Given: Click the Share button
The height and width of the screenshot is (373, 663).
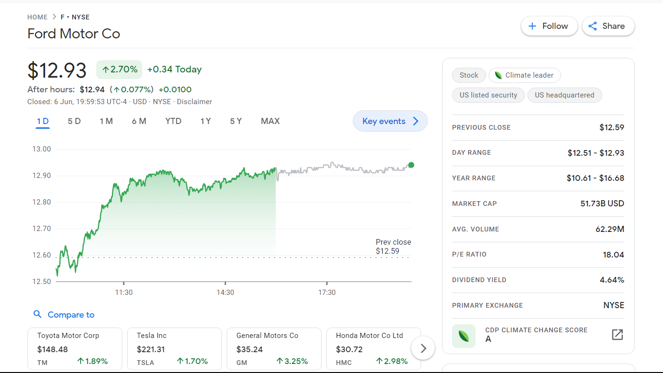Looking at the screenshot, I should click(608, 26).
